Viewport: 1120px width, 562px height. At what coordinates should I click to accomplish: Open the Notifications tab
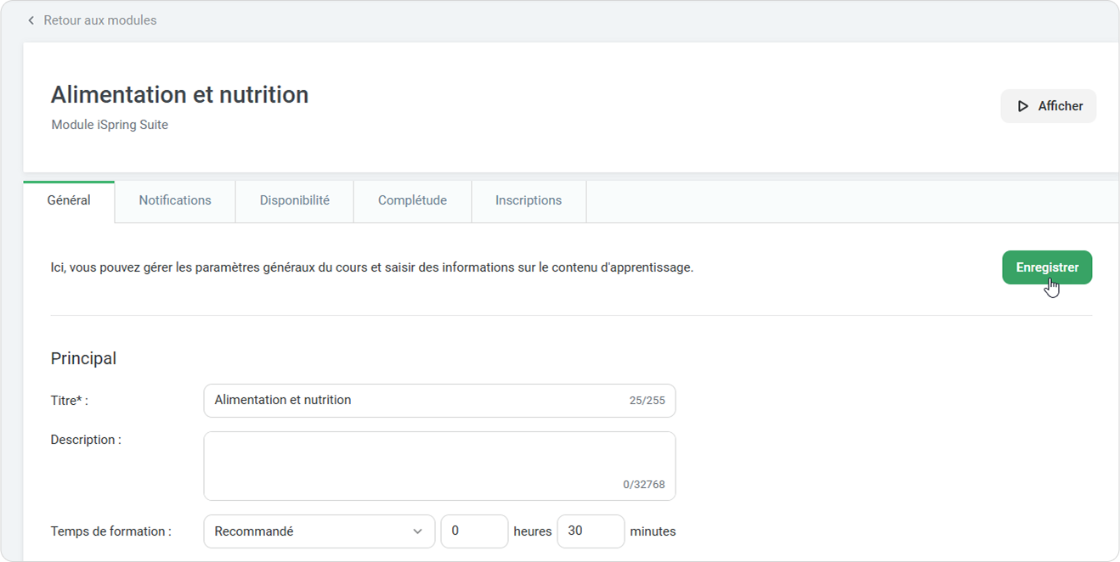[x=175, y=201]
